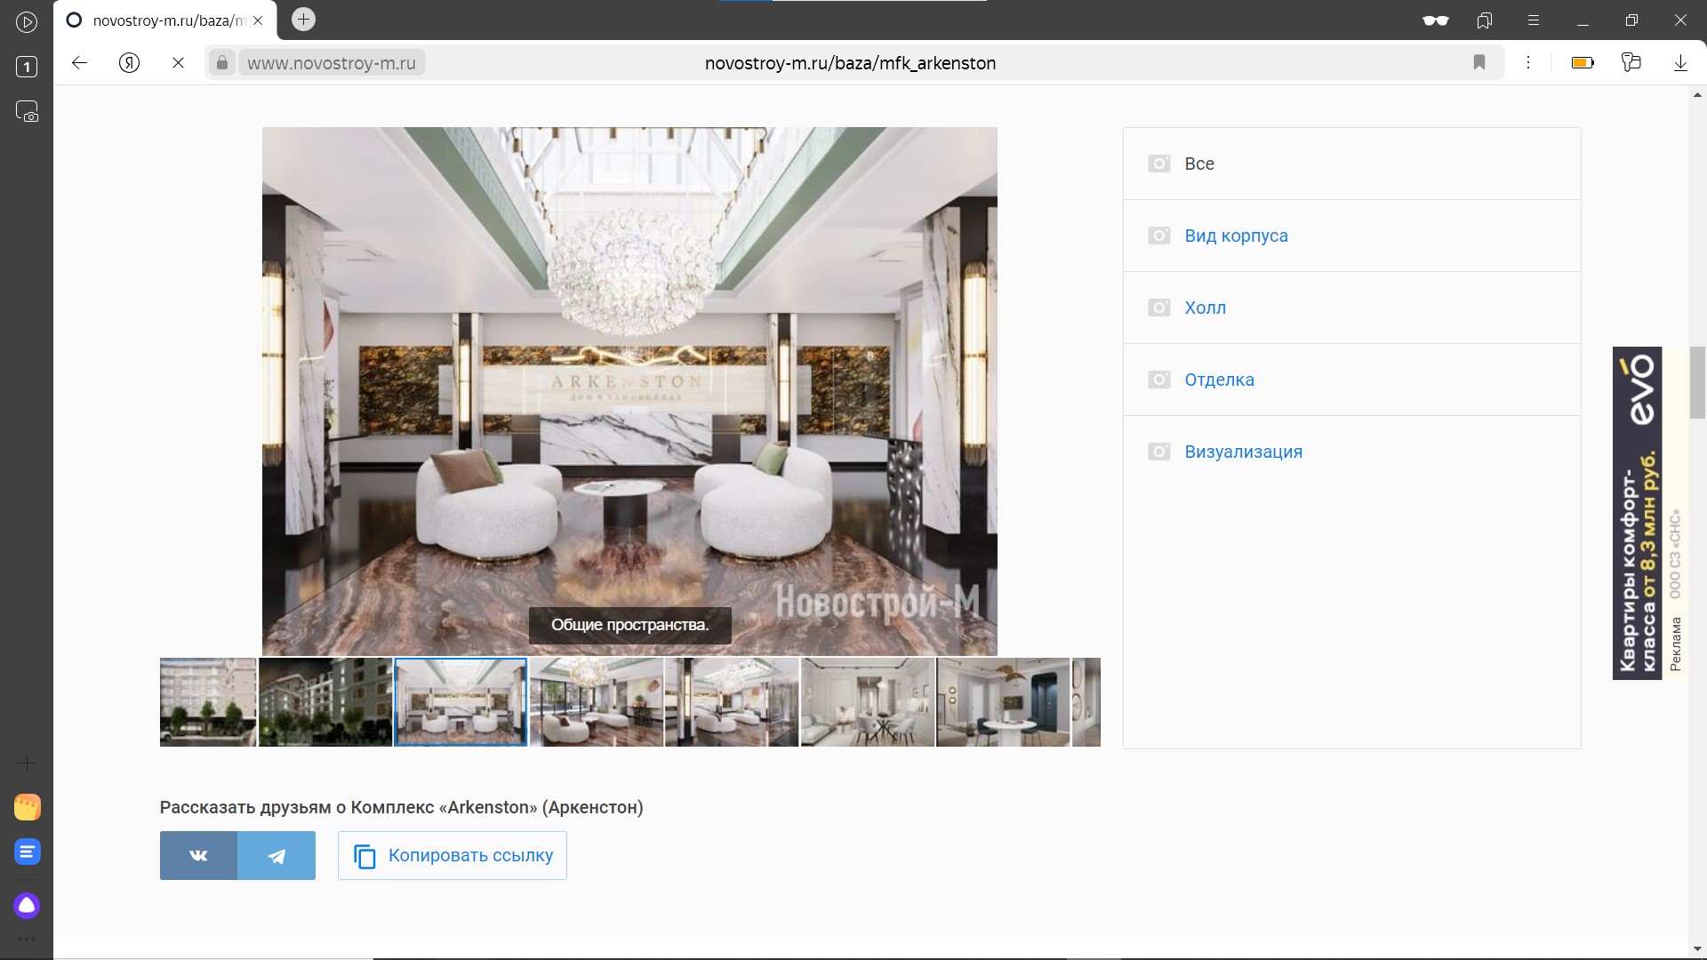Select the Холл photo category

pyautogui.click(x=1352, y=308)
